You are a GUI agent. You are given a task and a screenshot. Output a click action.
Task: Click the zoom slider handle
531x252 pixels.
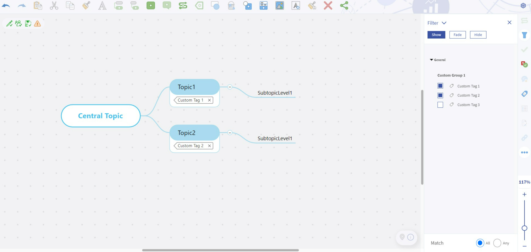524,228
